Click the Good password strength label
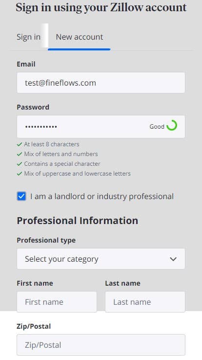 [157, 127]
